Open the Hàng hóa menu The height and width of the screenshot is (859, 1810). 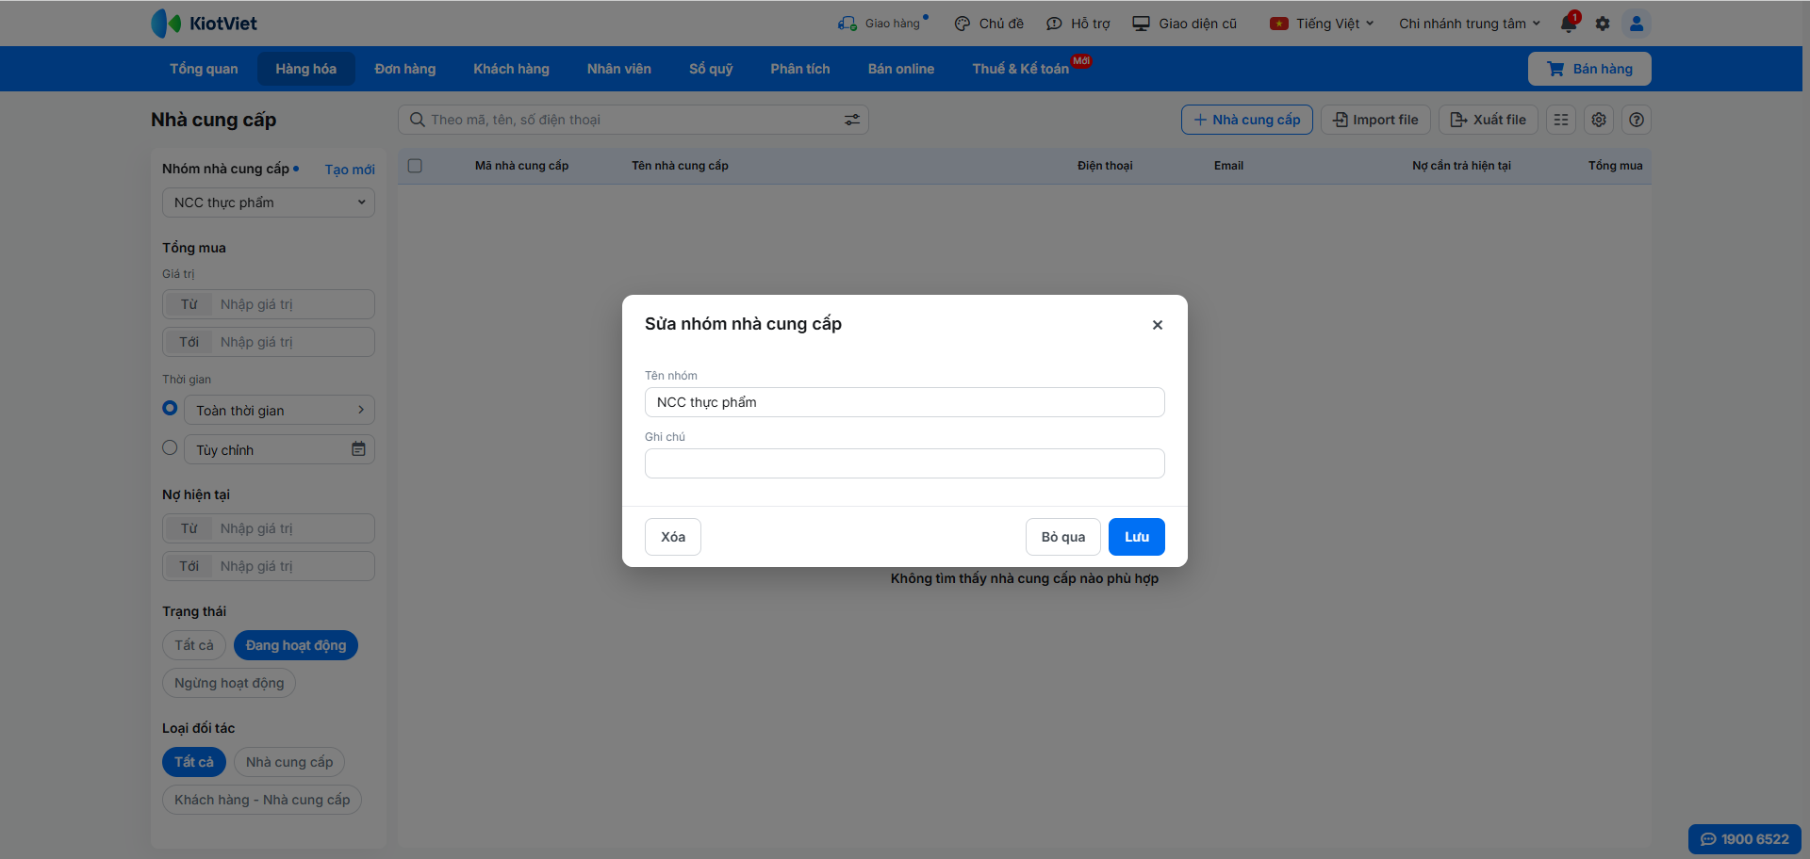coord(306,69)
